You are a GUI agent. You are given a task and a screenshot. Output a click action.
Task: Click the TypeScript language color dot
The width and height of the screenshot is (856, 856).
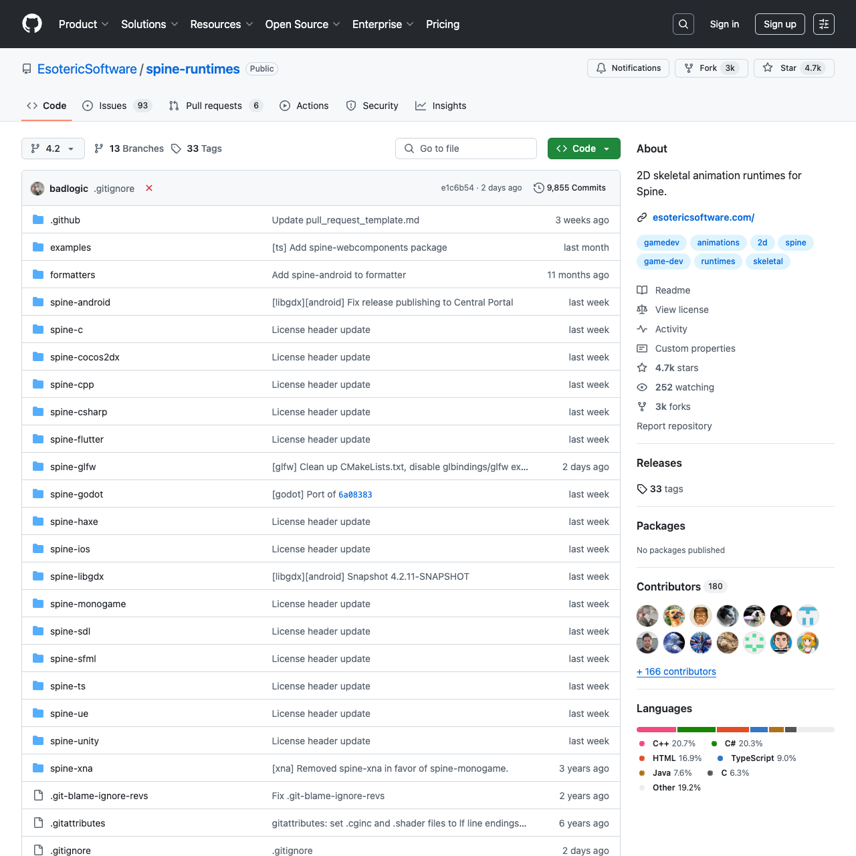[x=720, y=758]
